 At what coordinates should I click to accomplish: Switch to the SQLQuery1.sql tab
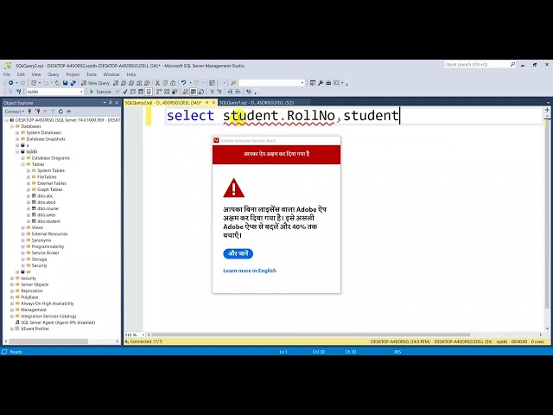click(x=257, y=103)
